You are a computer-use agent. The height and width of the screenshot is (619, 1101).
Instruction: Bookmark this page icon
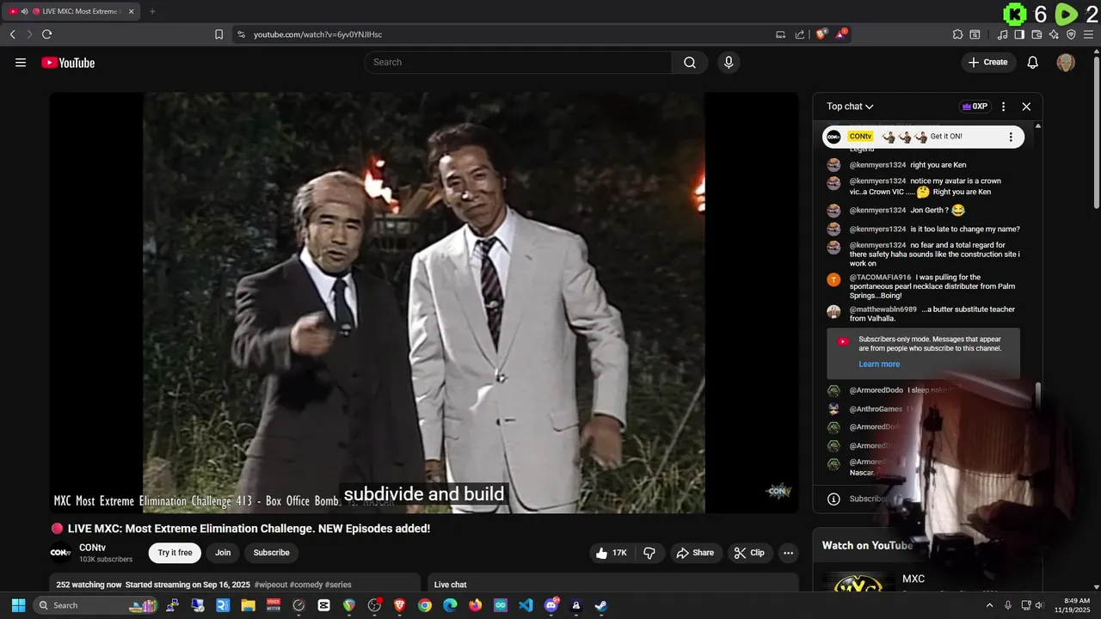[x=218, y=34]
